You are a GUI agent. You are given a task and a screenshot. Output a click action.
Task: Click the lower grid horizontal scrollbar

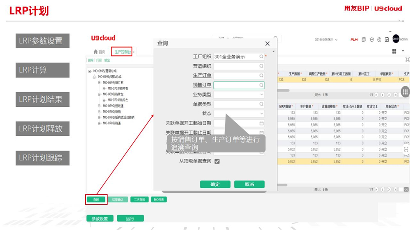point(282,185)
